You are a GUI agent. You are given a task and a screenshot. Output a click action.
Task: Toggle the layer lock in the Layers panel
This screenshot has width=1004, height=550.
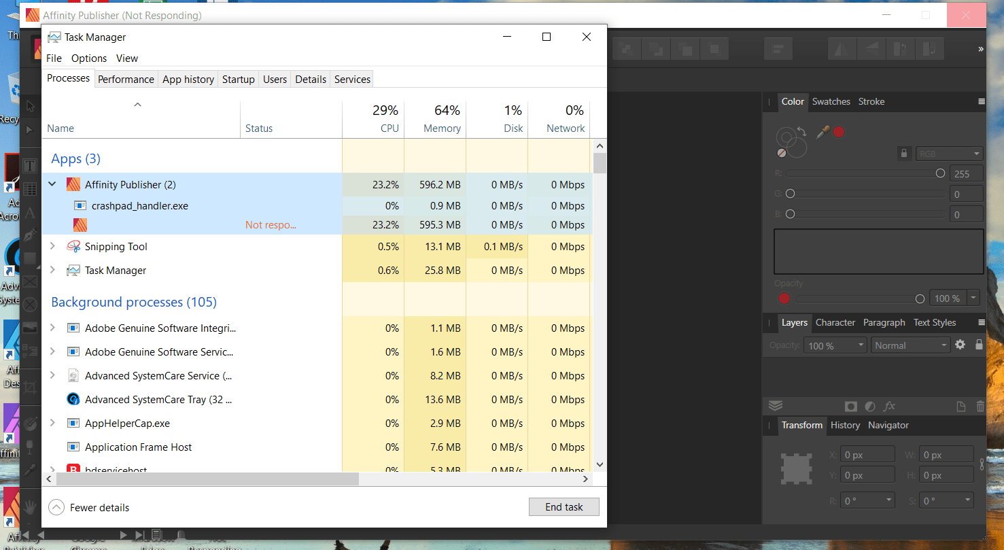979,345
